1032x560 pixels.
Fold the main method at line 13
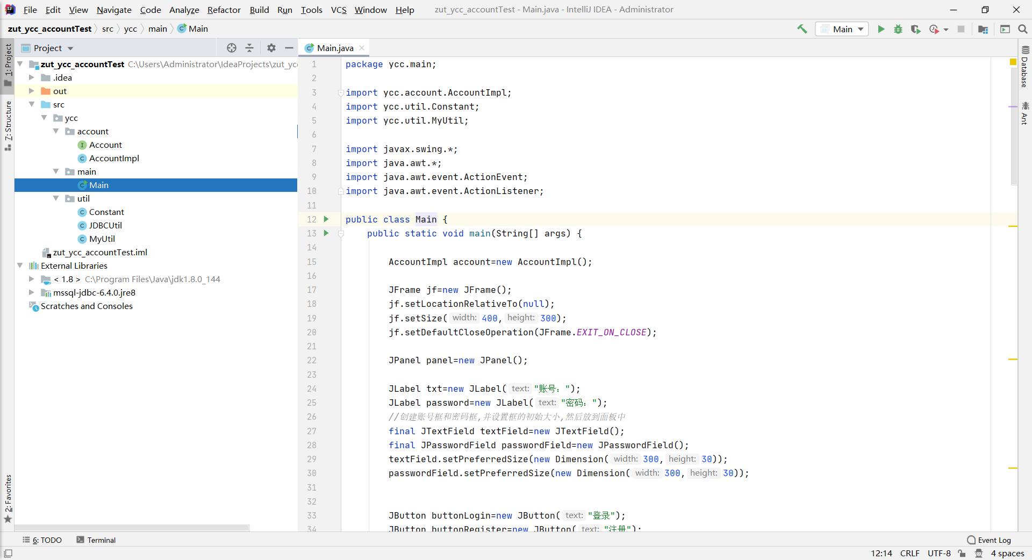point(341,233)
